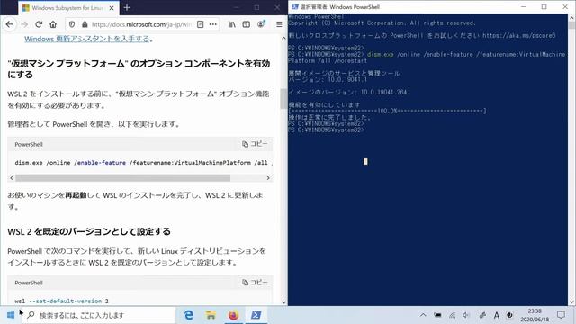Screen dimensions: 576x324
Task: Open page actions three-dot menu
Action: [x=213, y=24]
